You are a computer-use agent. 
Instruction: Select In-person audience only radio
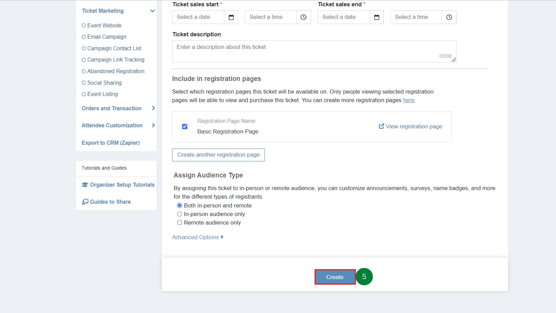(x=180, y=214)
